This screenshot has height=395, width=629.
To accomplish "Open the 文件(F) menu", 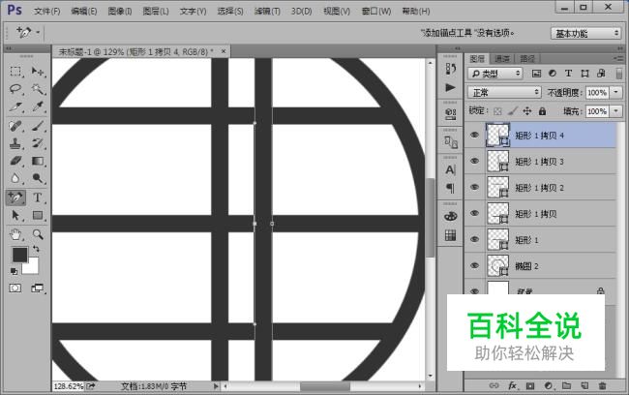I will pos(47,12).
